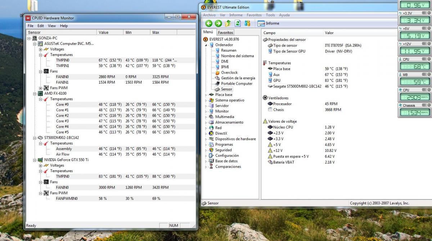Screen dimensions: 432x241
Task: Click the Seguridad shield icon in tree
Action: (211, 150)
